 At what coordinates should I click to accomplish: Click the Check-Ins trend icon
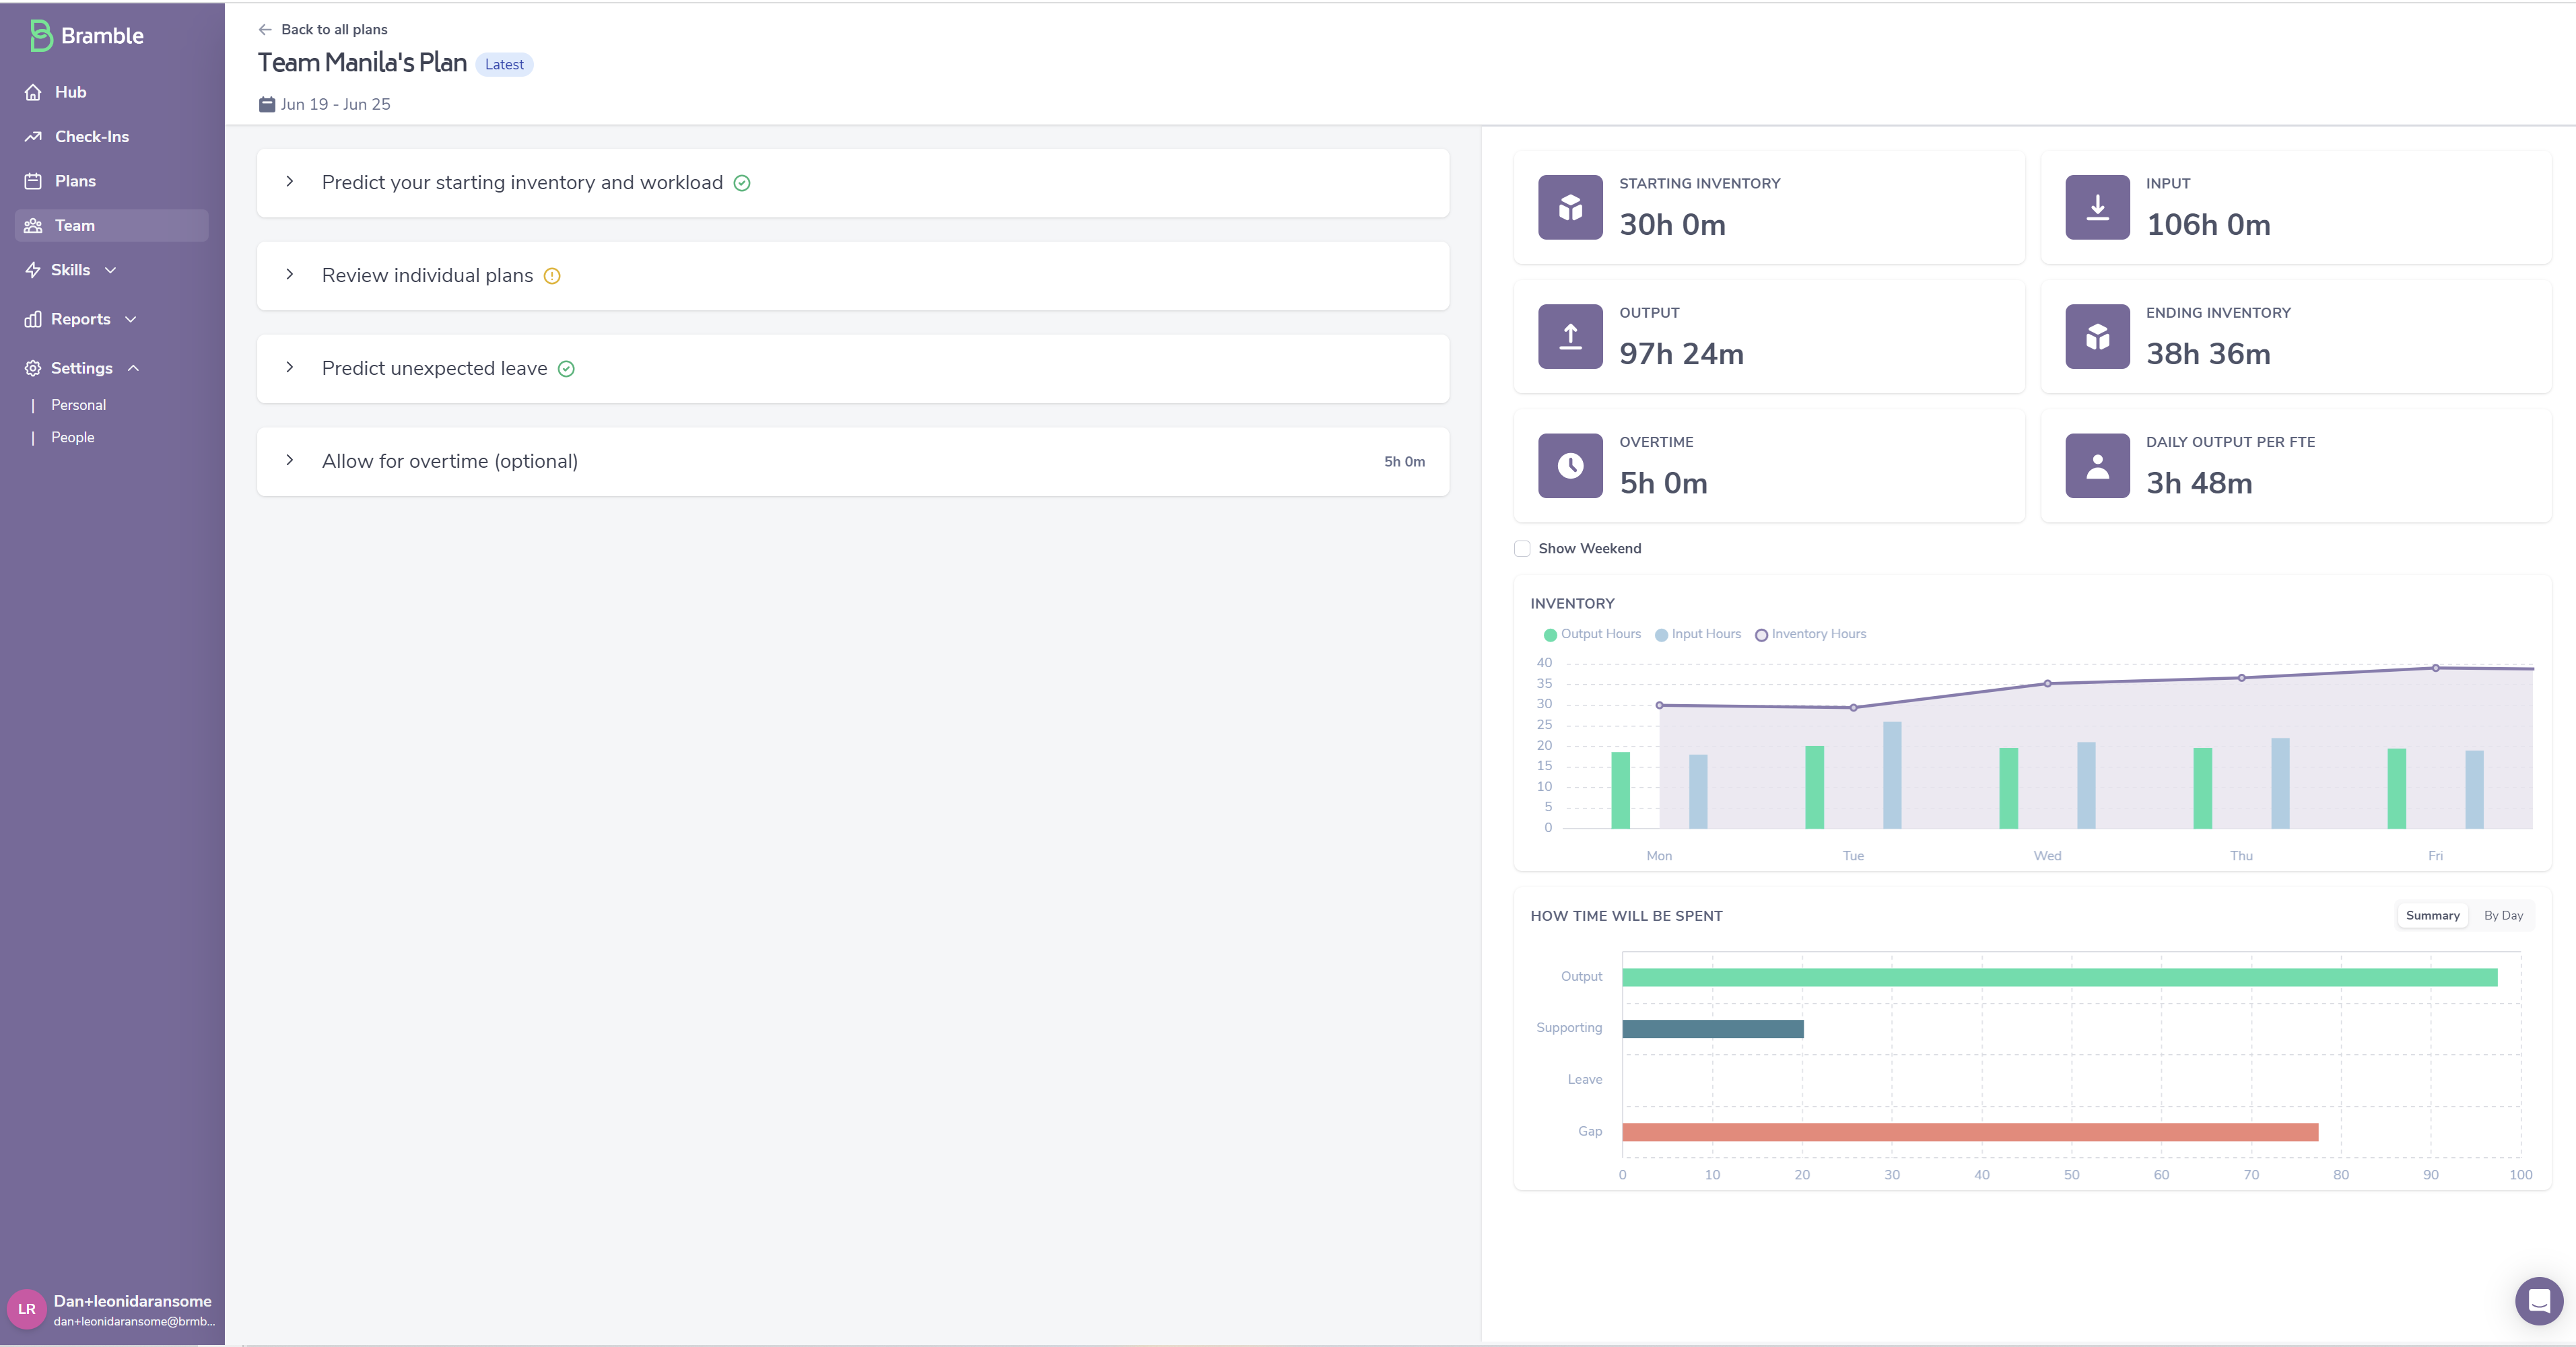[33, 137]
